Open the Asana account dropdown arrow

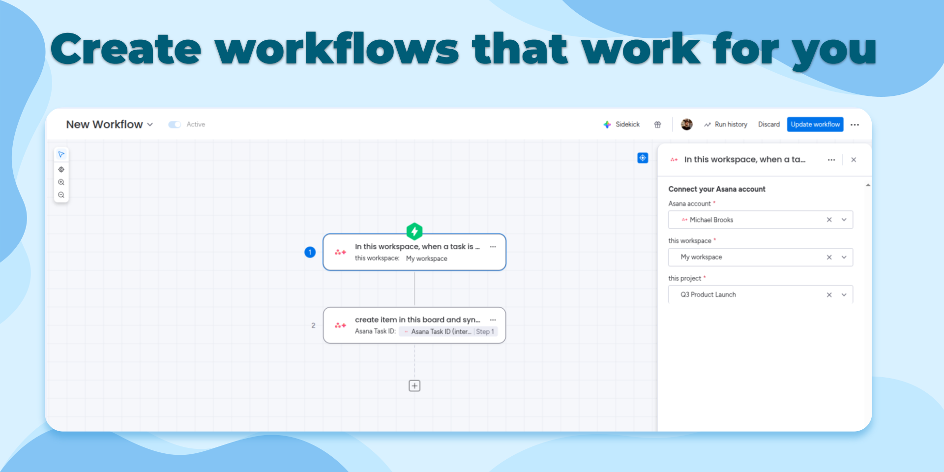(844, 220)
